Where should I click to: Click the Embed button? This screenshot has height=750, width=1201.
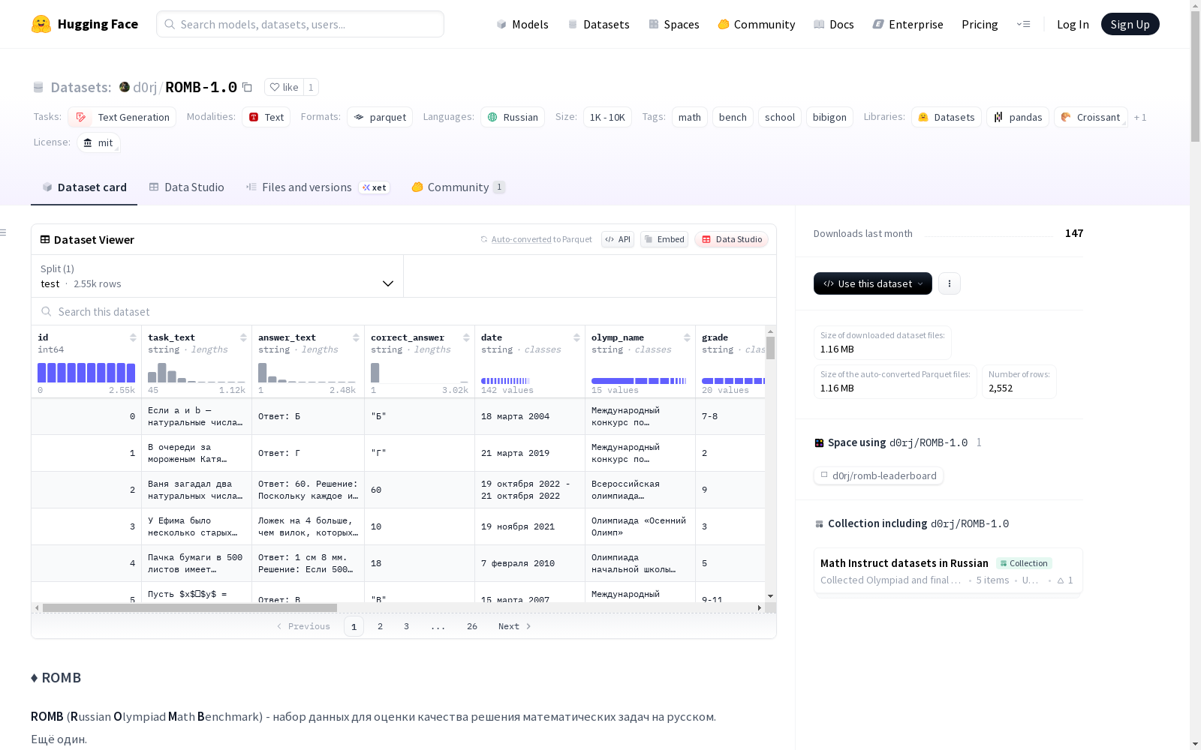point(664,239)
